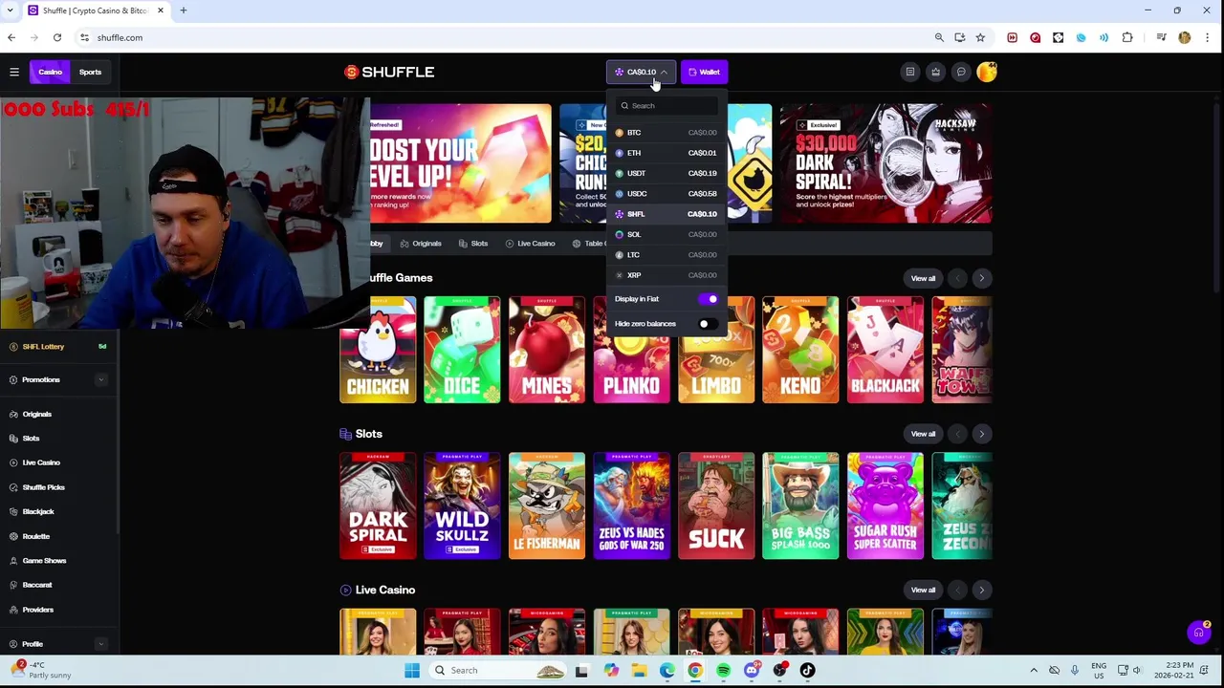Image resolution: width=1224 pixels, height=688 pixels.
Task: Select USDT currency row
Action: click(666, 173)
